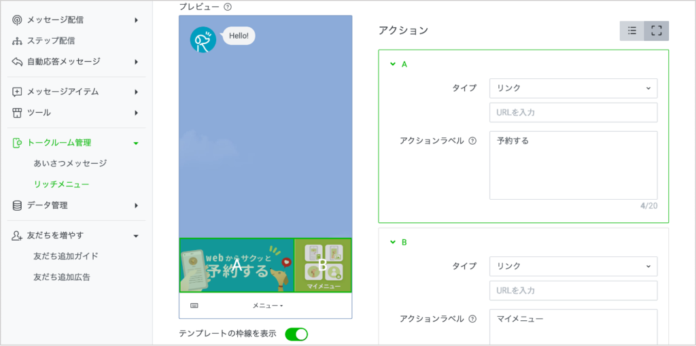Viewport: 696px width, 346px height.
Task: Collapse action section B chevron
Action: pyautogui.click(x=392, y=242)
